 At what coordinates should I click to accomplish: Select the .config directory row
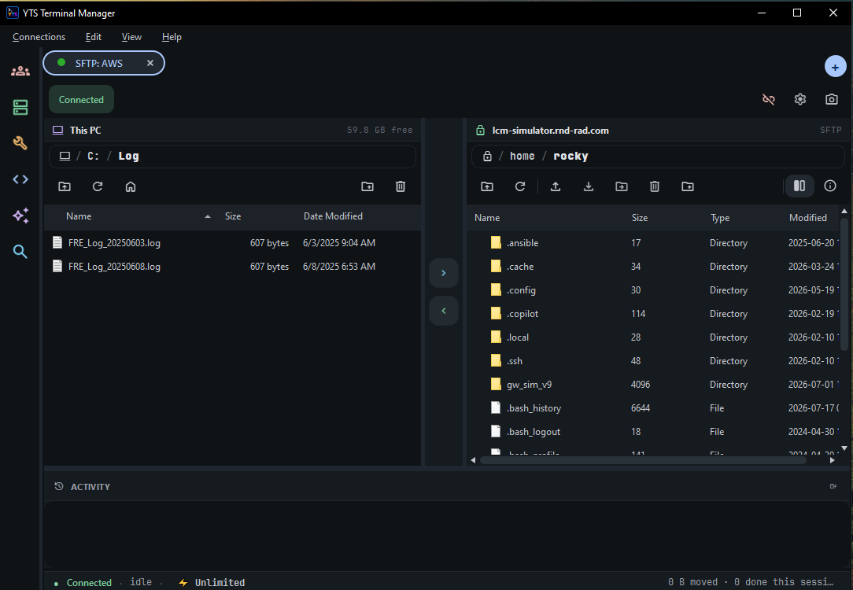click(x=655, y=289)
